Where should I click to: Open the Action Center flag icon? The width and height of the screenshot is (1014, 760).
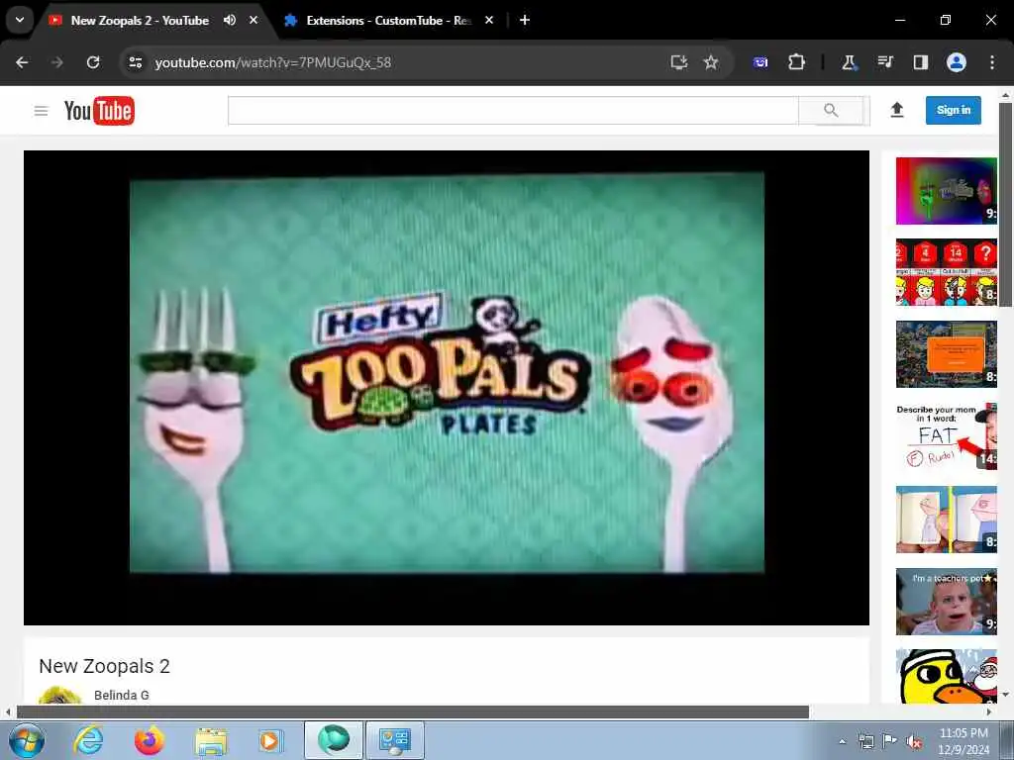click(x=890, y=740)
